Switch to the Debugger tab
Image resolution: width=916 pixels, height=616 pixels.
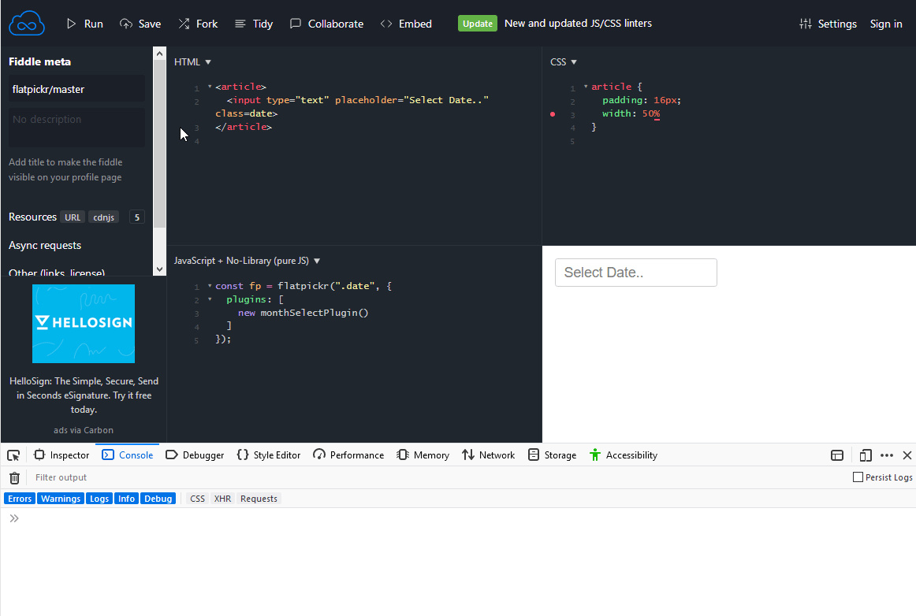195,455
